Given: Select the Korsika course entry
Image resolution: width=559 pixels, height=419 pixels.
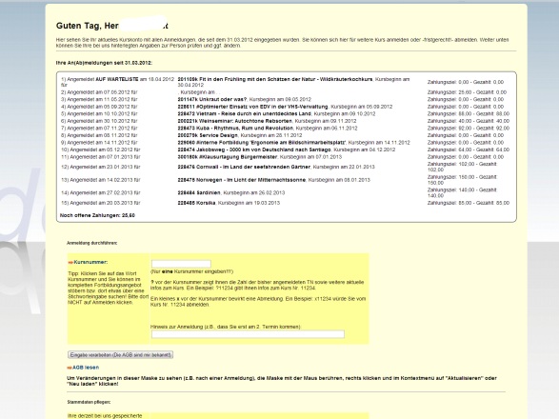Looking at the screenshot, I should (x=196, y=203).
